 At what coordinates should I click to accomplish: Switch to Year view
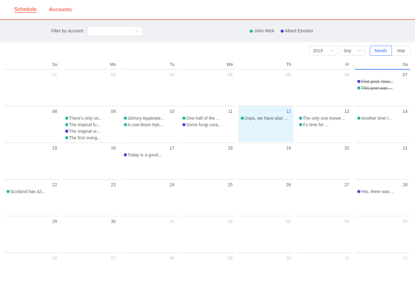click(x=401, y=51)
